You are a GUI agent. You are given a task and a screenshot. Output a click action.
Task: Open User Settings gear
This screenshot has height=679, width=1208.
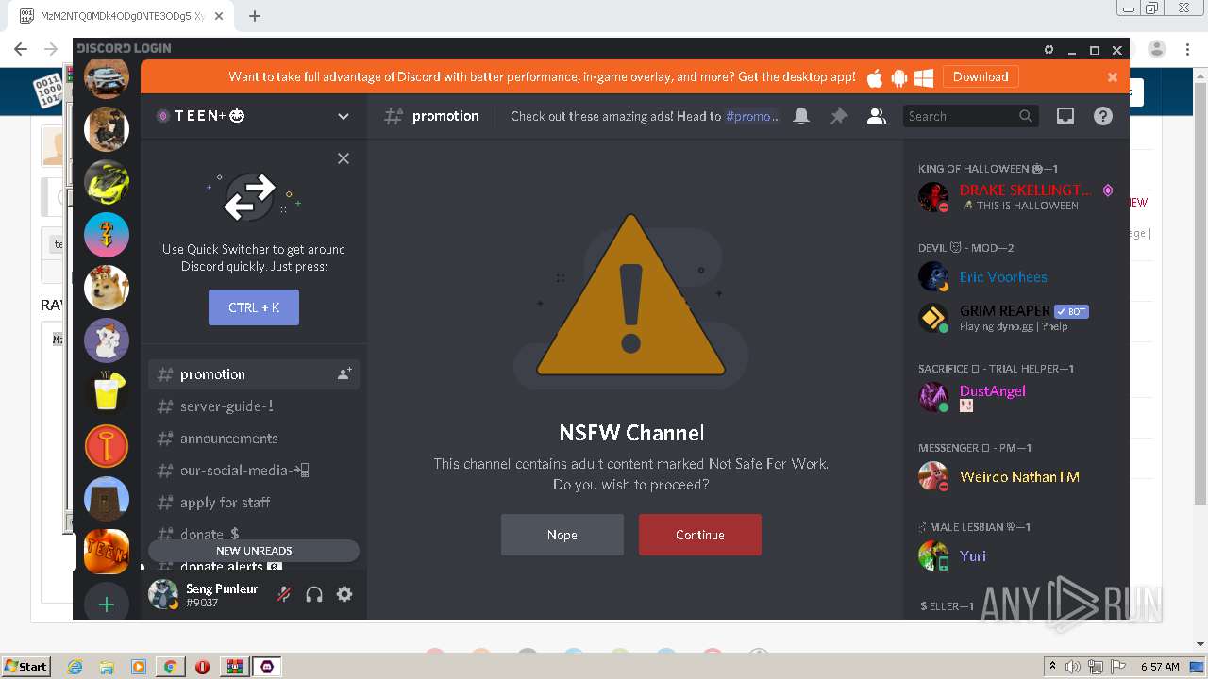coord(344,594)
